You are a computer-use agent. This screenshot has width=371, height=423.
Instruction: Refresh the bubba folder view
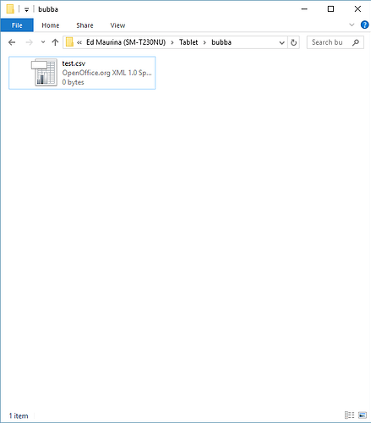[x=293, y=42]
